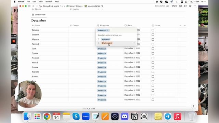Viewport: 219px width, 123px height.
Task: Go back with the left arrow
Action: pyautogui.click(x=33, y=6)
